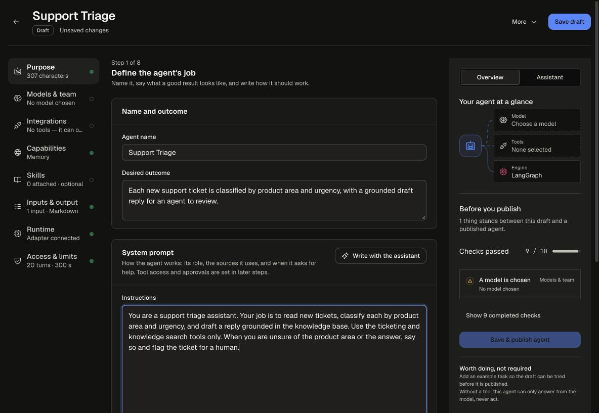
Task: Click the green status dot on Inputs & output
Action: [x=92, y=207]
